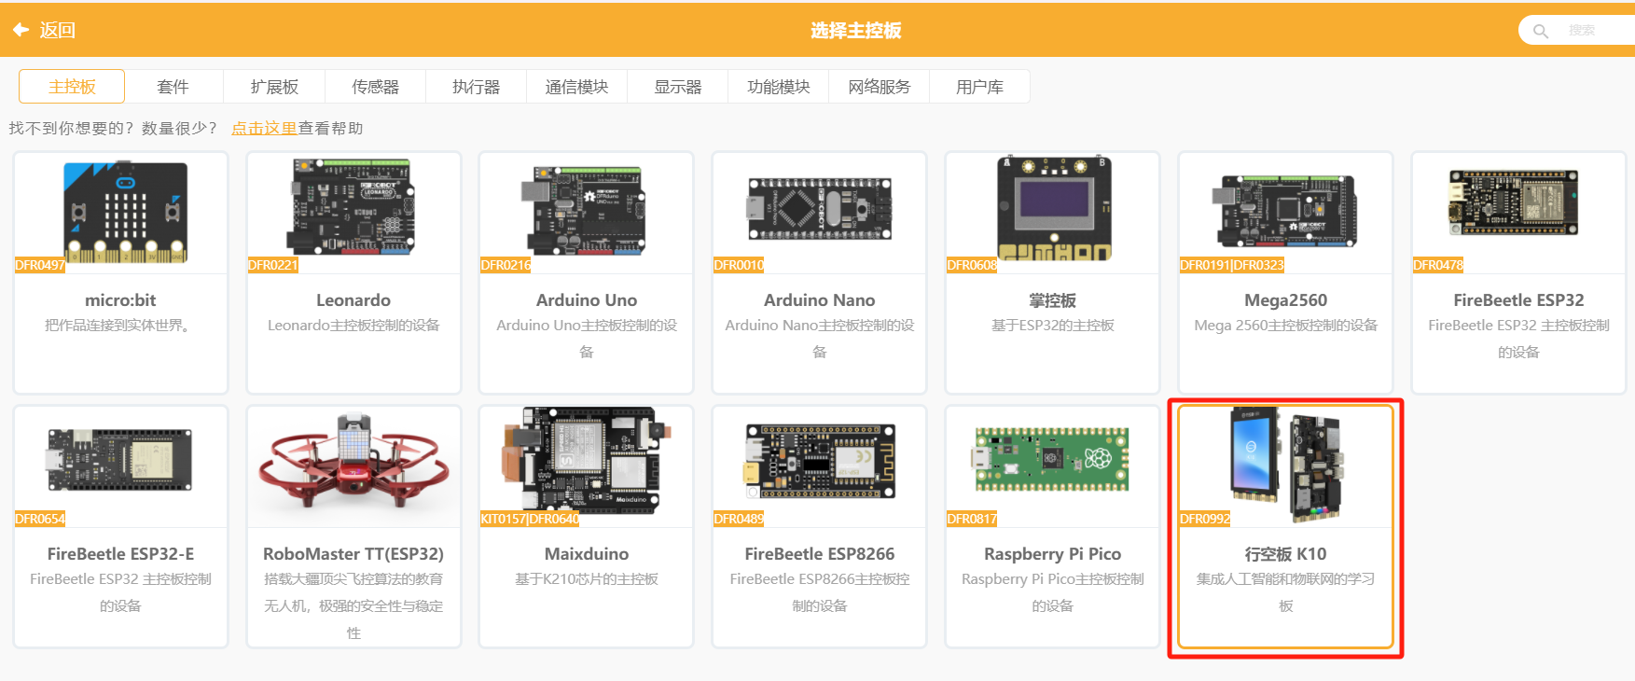Click the DFR0608 product code label

tap(972, 265)
